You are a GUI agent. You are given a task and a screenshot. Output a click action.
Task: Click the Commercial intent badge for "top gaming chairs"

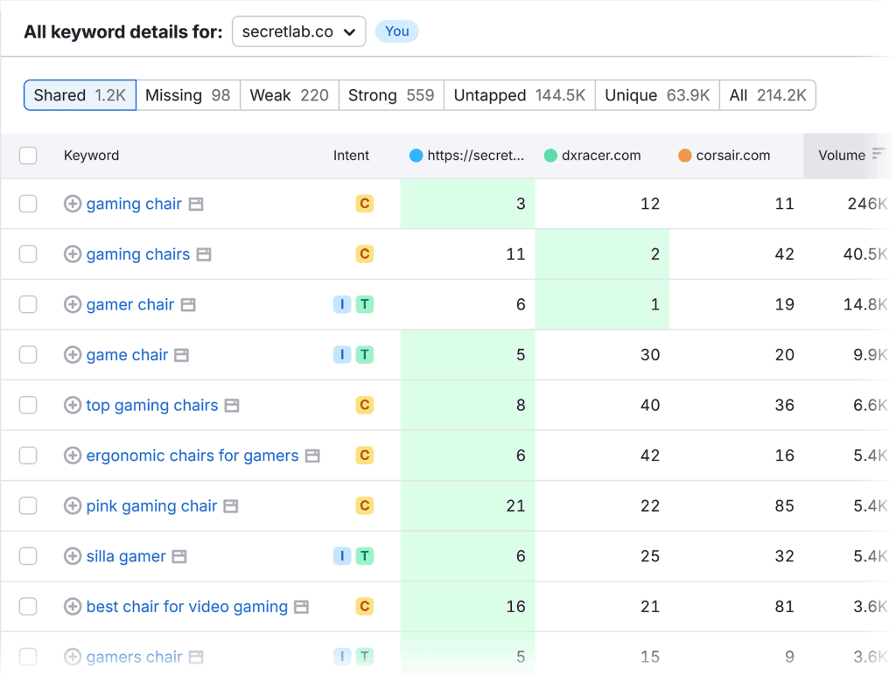click(367, 405)
